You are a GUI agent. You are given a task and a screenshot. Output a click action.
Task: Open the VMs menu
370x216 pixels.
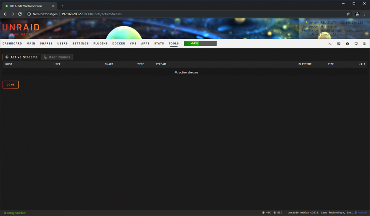[x=133, y=44]
